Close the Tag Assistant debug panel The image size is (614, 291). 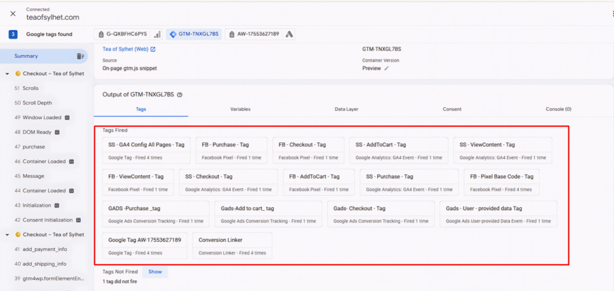point(13,14)
